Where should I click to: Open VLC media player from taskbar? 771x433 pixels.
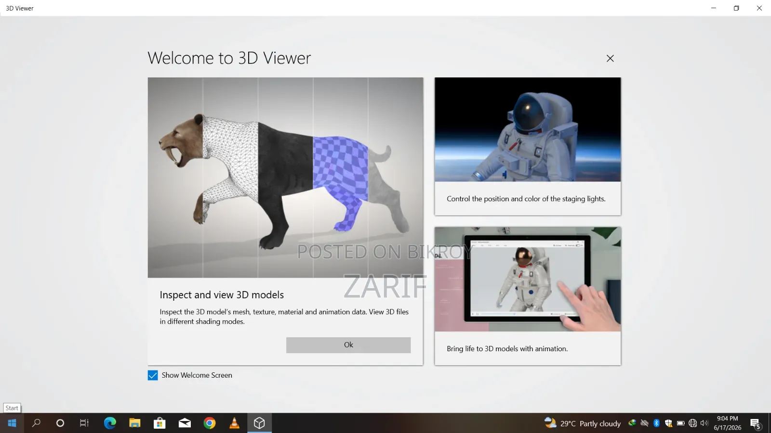(x=234, y=423)
